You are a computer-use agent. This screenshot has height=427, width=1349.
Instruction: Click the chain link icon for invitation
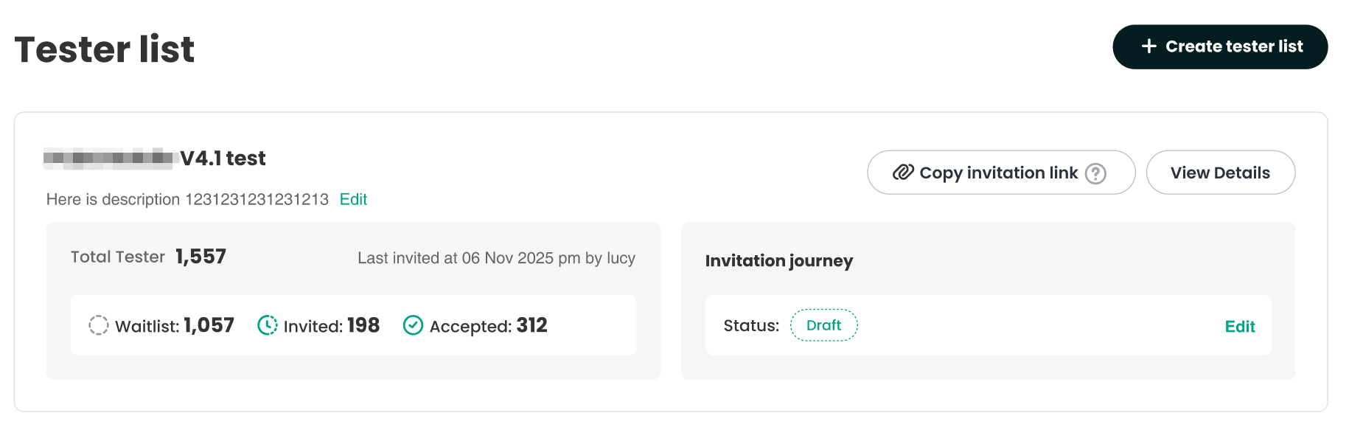coord(903,173)
